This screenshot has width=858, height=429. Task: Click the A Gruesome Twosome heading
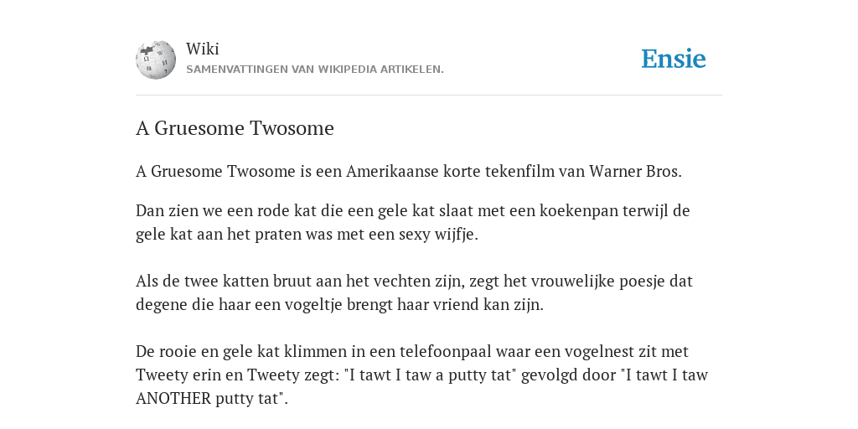point(235,128)
